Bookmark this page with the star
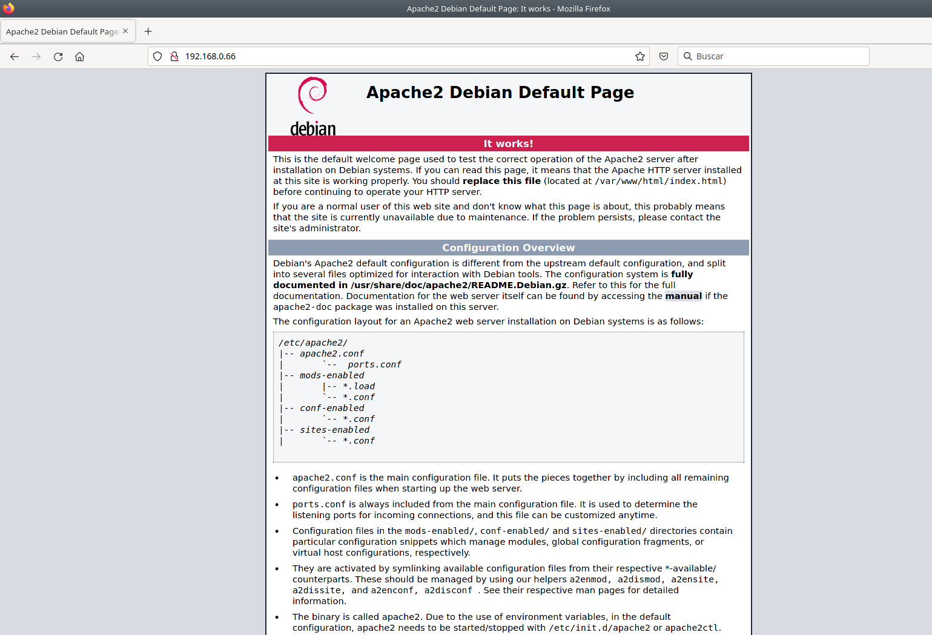This screenshot has height=635, width=932. click(640, 56)
